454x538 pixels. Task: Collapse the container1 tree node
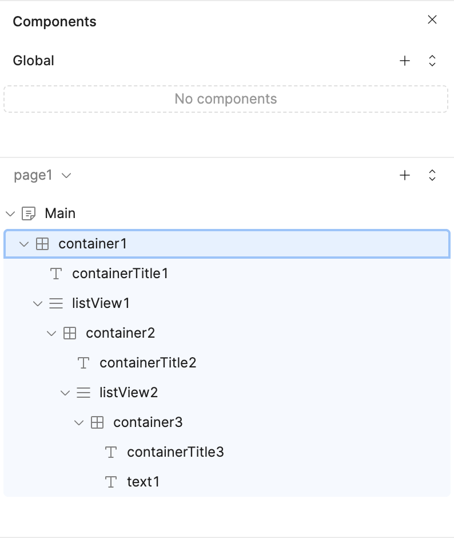click(24, 244)
